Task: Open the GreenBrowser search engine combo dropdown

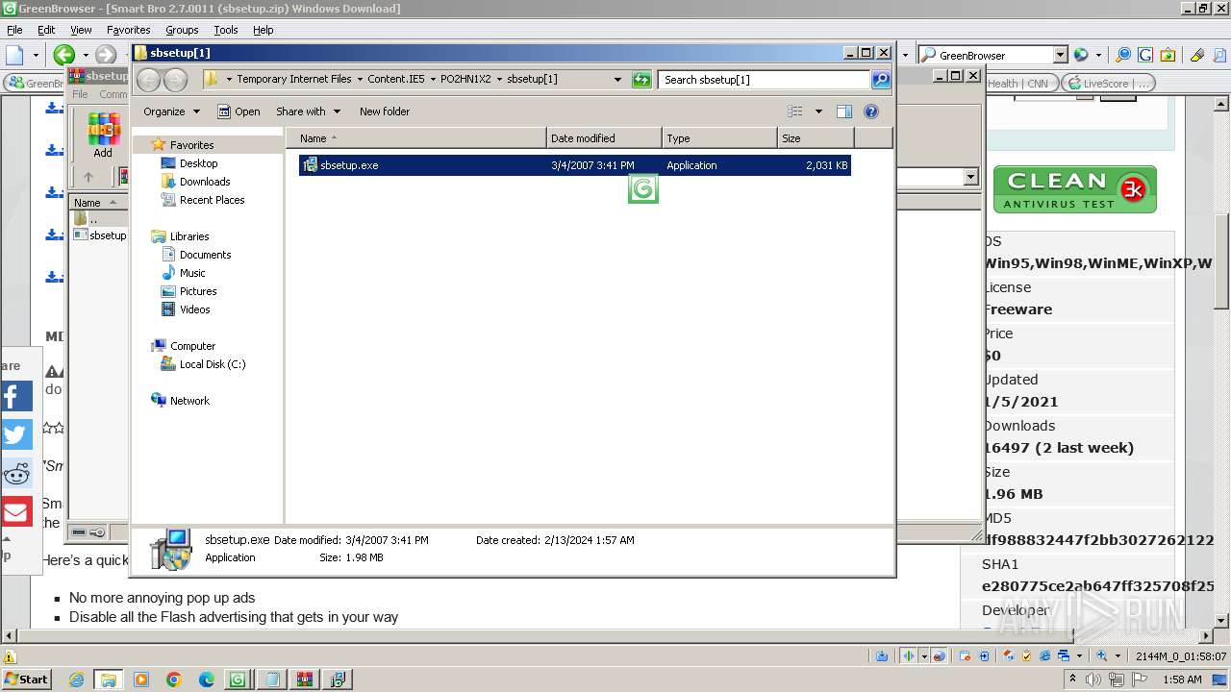Action: click(x=1060, y=55)
